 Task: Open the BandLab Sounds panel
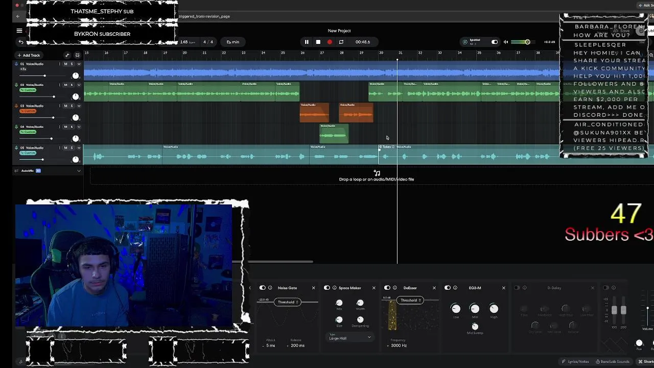coord(613,361)
